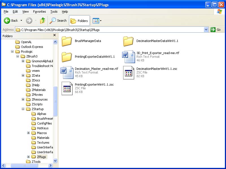
Task: Open the File menu
Action: pyautogui.click(x=6, y=12)
